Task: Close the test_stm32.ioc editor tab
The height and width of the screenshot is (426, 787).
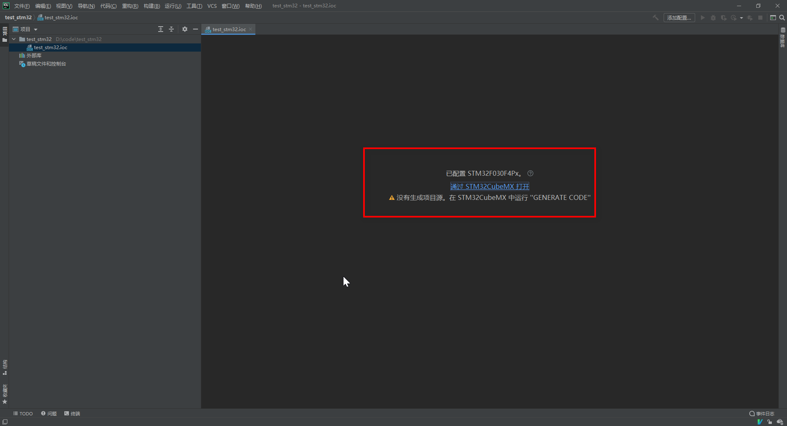Action: click(x=250, y=29)
